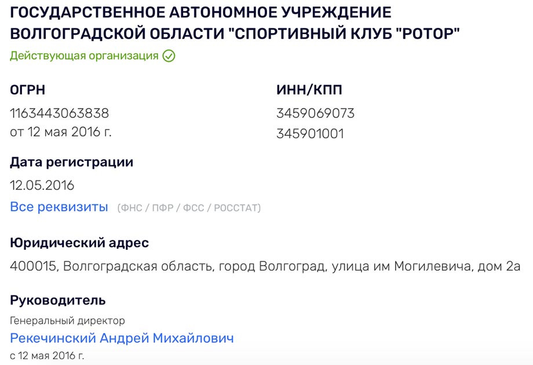Click the Действующая организация status text
533x365 pixels.
[84, 56]
